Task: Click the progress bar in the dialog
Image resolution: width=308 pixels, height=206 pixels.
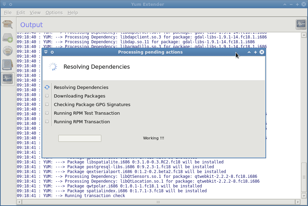Action: point(80,138)
